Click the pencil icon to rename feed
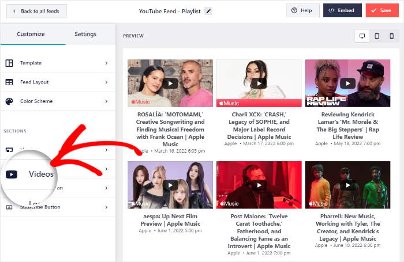404x262 pixels. [x=208, y=10]
